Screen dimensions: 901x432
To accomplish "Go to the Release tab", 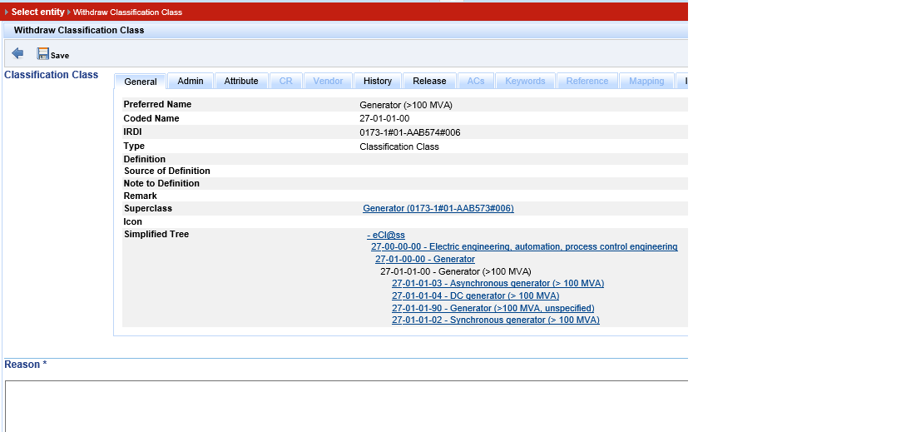I will (x=429, y=81).
